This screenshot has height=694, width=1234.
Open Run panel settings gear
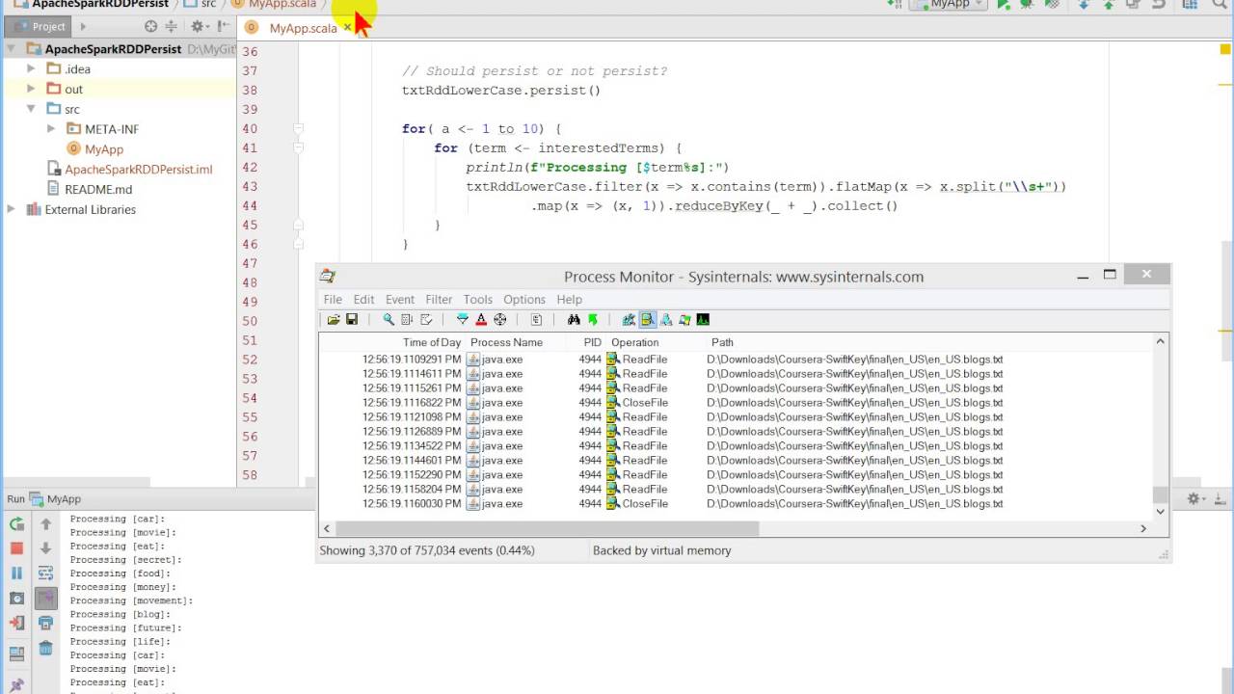pyautogui.click(x=1196, y=498)
